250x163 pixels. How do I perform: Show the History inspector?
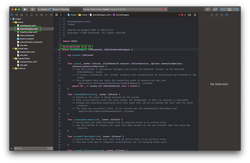217,15
